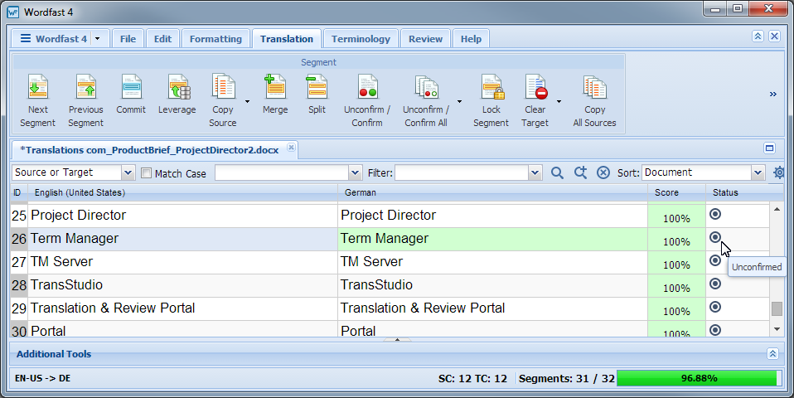Commit the current segment
Image resolution: width=794 pixels, height=398 pixels.
pyautogui.click(x=131, y=95)
